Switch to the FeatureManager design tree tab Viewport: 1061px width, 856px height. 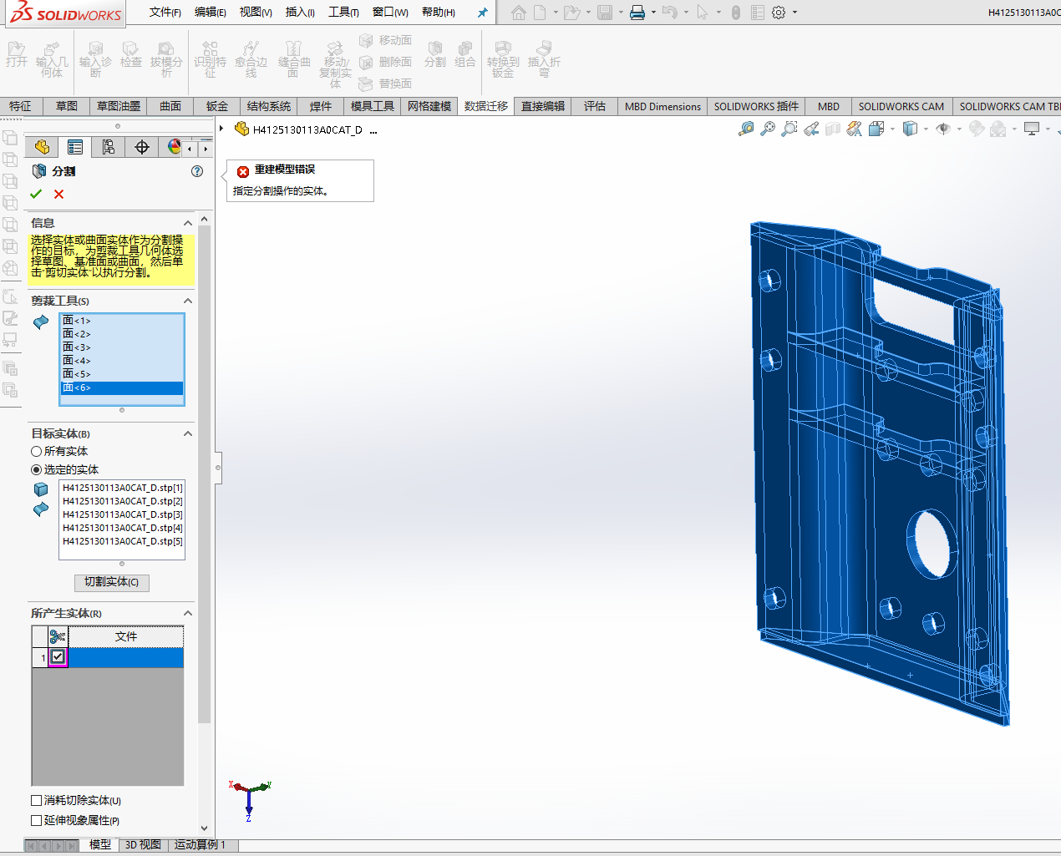pos(42,147)
